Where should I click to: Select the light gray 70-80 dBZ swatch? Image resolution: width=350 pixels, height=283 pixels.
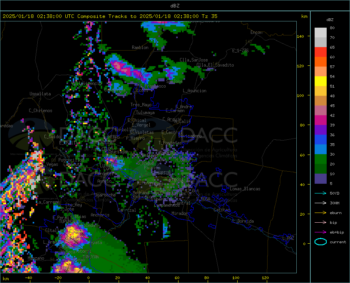point(320,33)
